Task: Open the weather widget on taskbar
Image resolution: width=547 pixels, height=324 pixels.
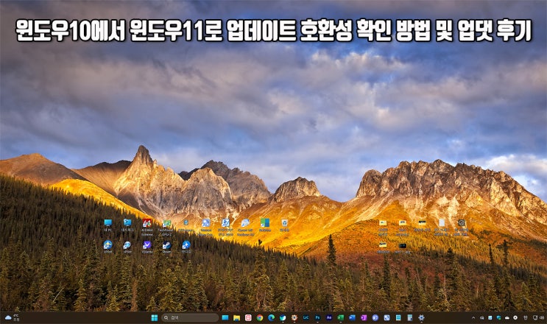Action: point(13,317)
